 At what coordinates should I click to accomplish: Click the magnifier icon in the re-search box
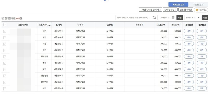154,17
